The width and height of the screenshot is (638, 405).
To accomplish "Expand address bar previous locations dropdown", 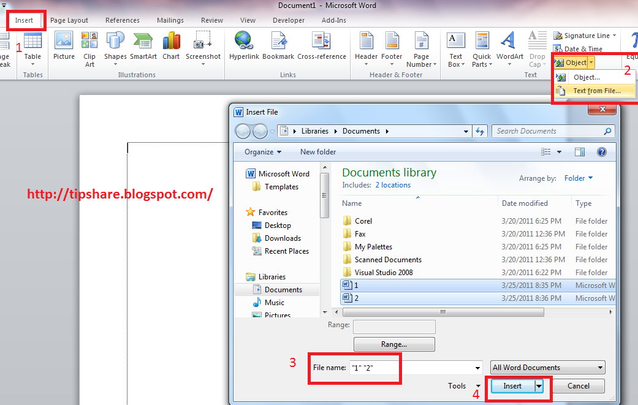I will (466, 131).
